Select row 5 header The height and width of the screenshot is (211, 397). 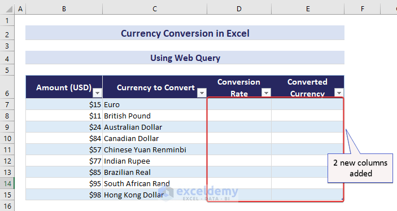pyautogui.click(x=7, y=70)
